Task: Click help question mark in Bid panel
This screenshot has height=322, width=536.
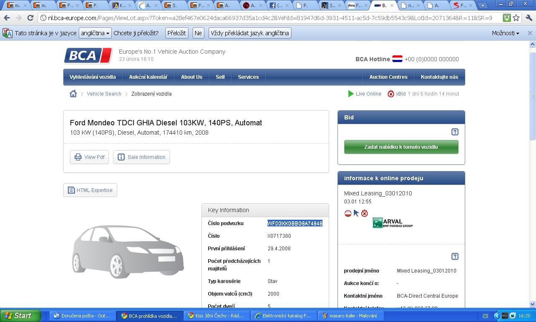Action: [455, 132]
